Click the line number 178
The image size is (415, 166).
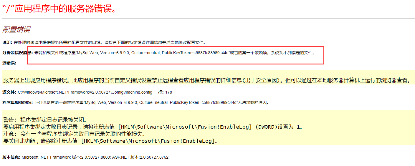point(168,92)
